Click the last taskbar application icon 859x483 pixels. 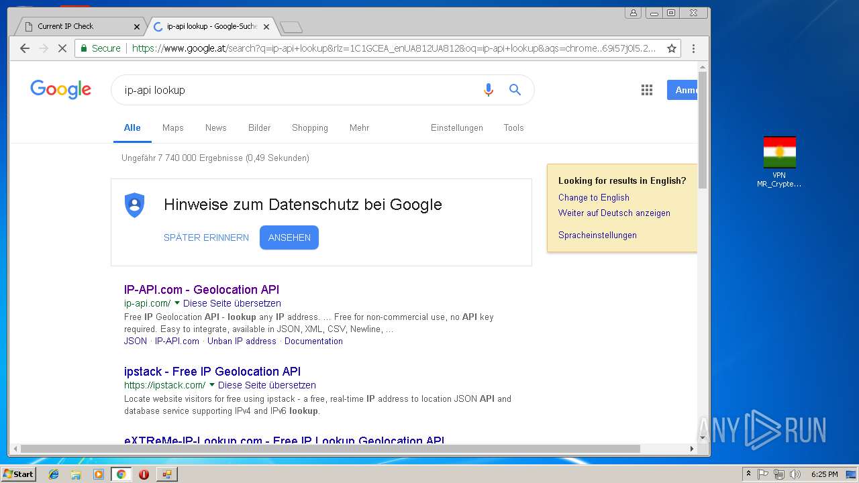tap(166, 474)
